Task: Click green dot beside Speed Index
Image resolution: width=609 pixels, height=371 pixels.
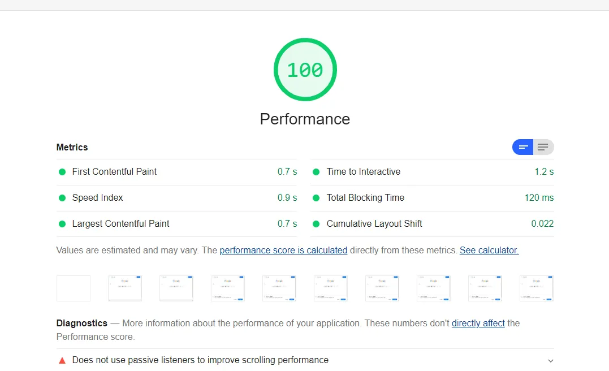Action: pyautogui.click(x=62, y=198)
